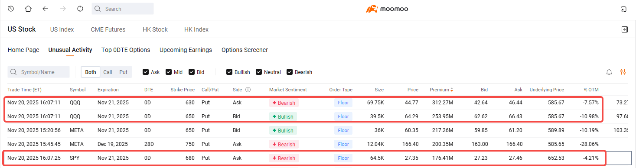Screen dimensions: 636x168
Task: Toggle the Ask checkbox
Action: click(146, 72)
